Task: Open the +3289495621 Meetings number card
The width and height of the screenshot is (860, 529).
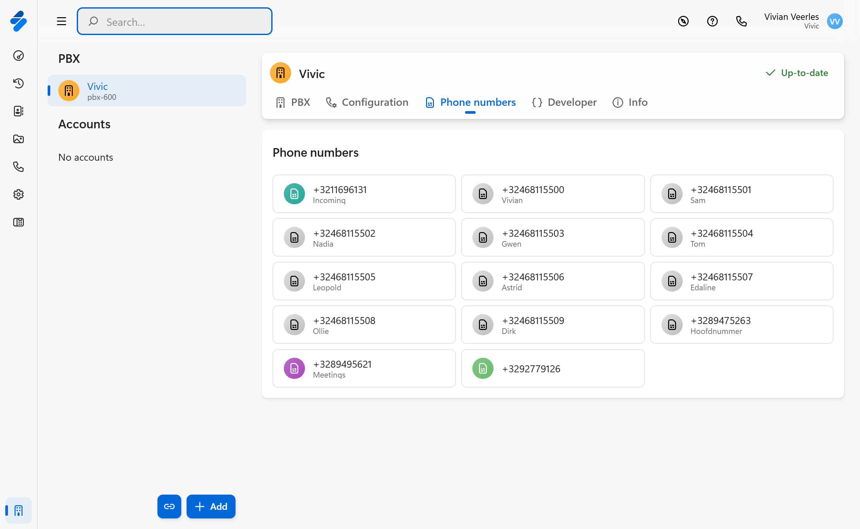Action: 364,368
